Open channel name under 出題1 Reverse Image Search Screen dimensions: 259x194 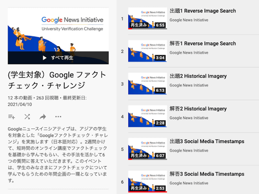click(189, 20)
